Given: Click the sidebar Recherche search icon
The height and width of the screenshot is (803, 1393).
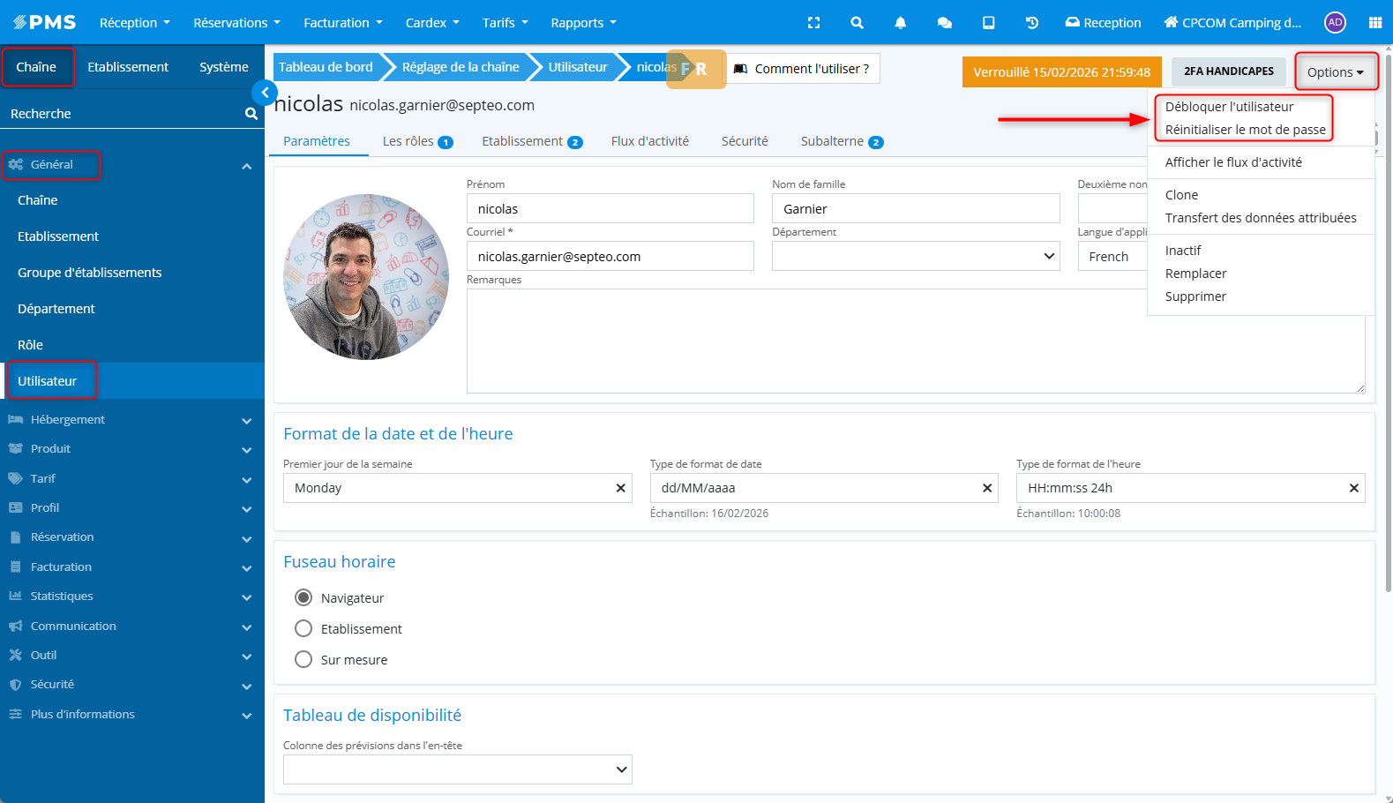Looking at the screenshot, I should (251, 114).
